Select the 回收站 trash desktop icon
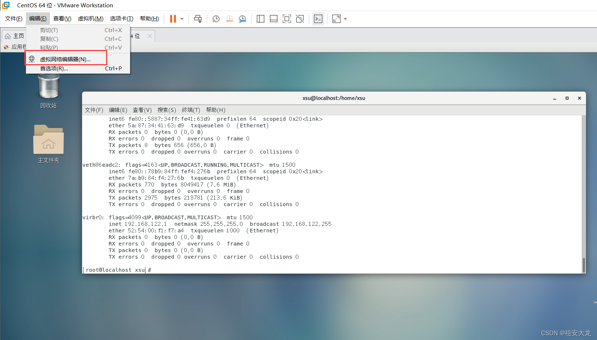 49,90
